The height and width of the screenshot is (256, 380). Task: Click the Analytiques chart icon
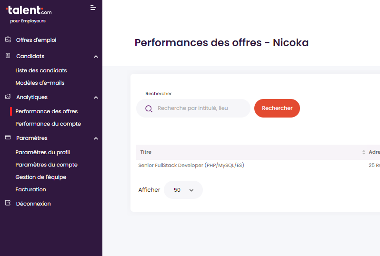8,97
